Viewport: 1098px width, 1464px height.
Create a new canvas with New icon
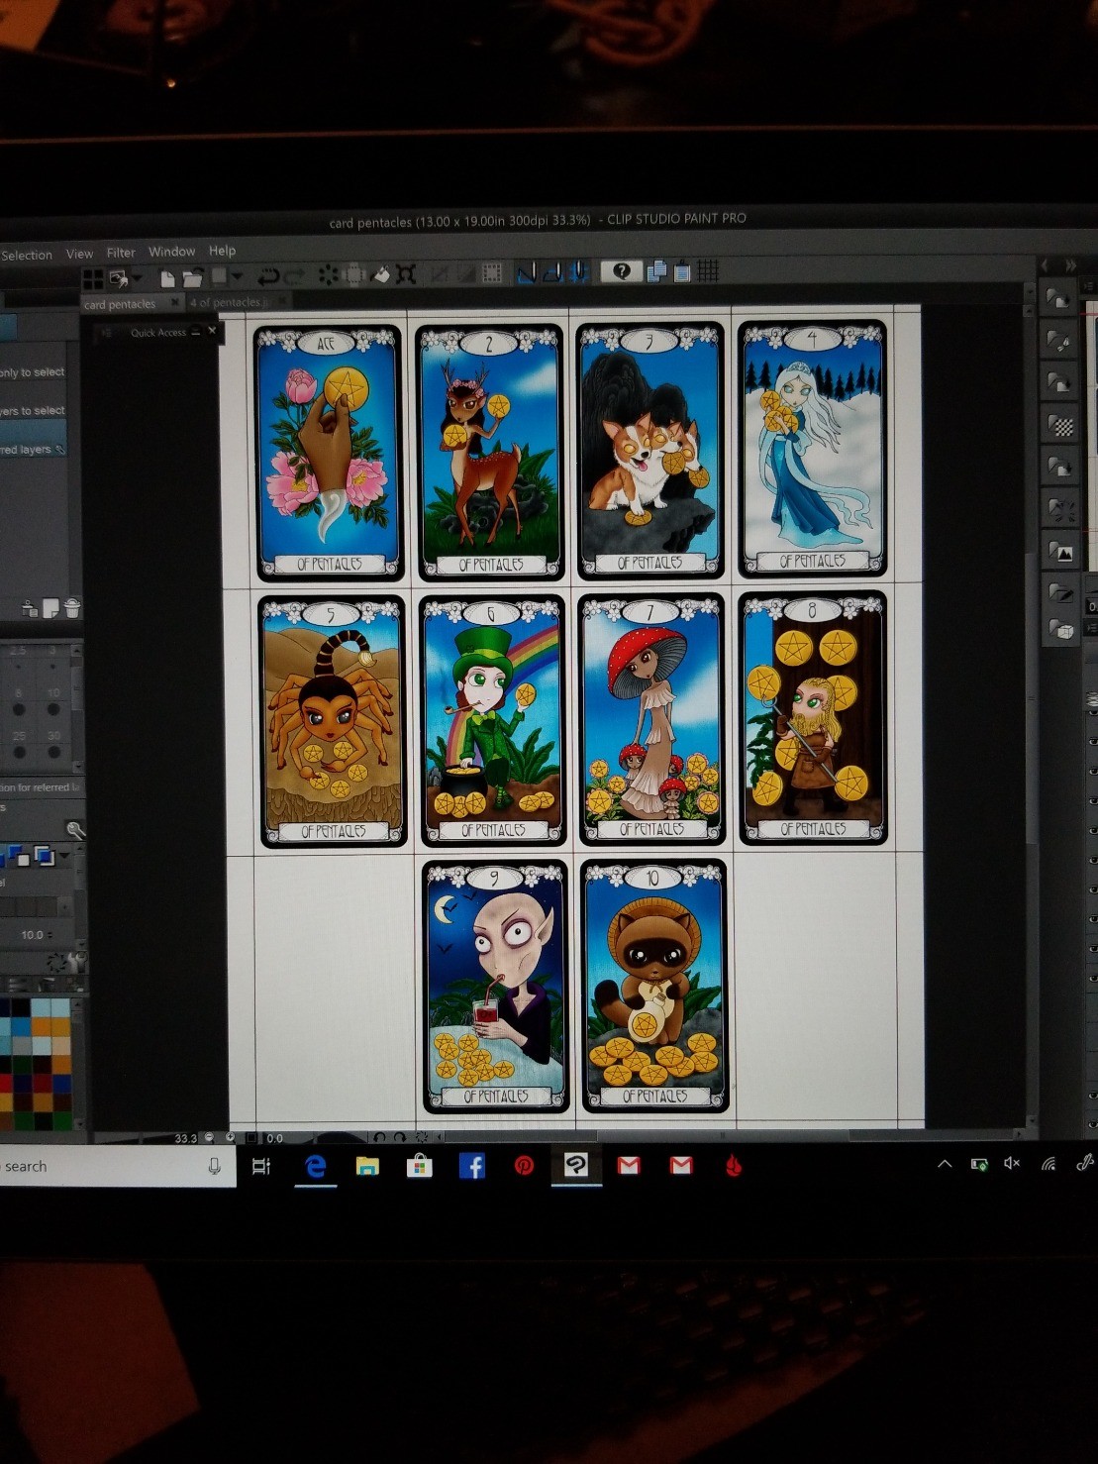pos(167,277)
